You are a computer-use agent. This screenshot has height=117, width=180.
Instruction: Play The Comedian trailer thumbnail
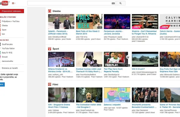click(89, 95)
